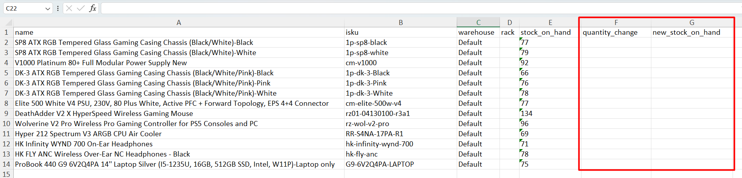Click inside the formula bar input area
This screenshot has width=742, height=178.
(392, 8)
